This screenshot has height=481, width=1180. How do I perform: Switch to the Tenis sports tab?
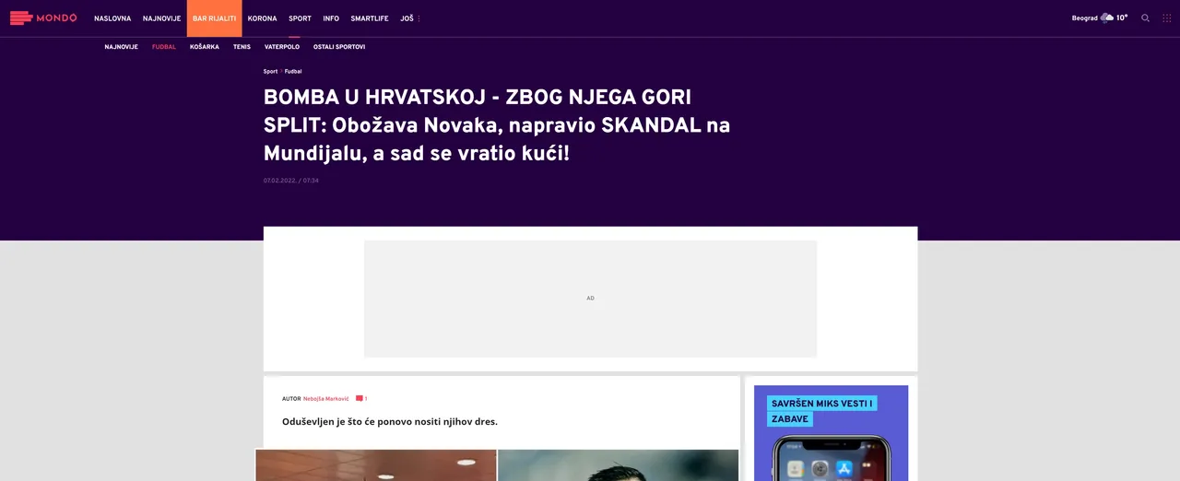[x=242, y=47]
